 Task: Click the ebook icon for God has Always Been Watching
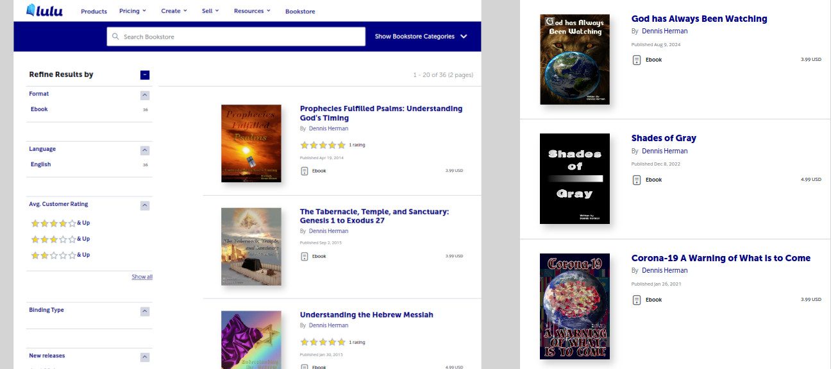click(x=637, y=60)
